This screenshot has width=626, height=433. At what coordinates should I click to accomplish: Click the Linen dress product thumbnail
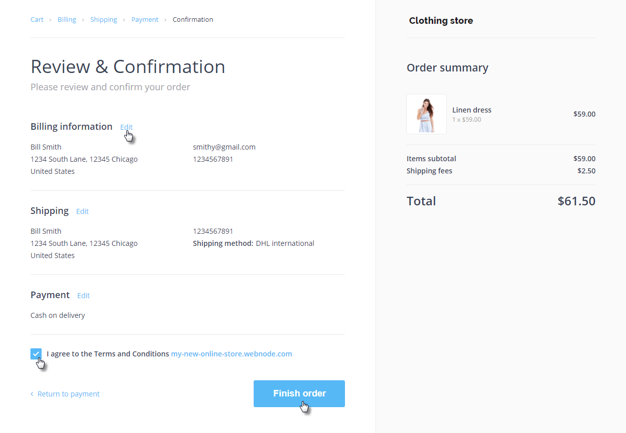426,114
